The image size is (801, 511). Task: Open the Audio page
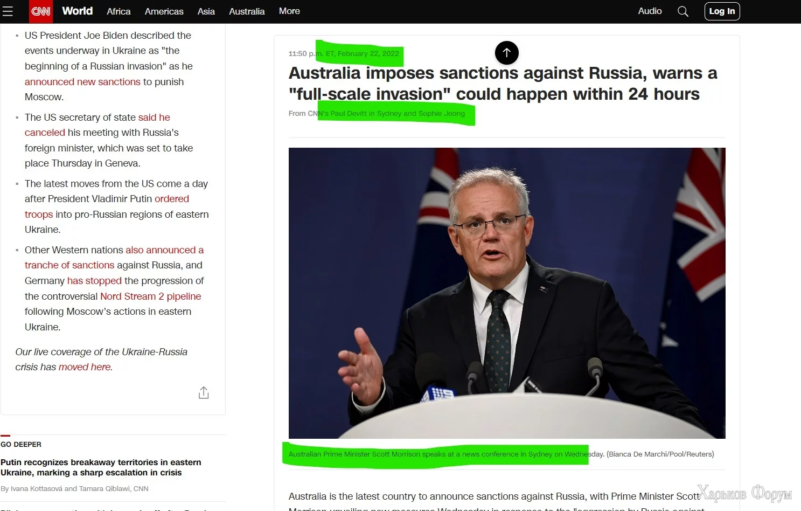(650, 11)
